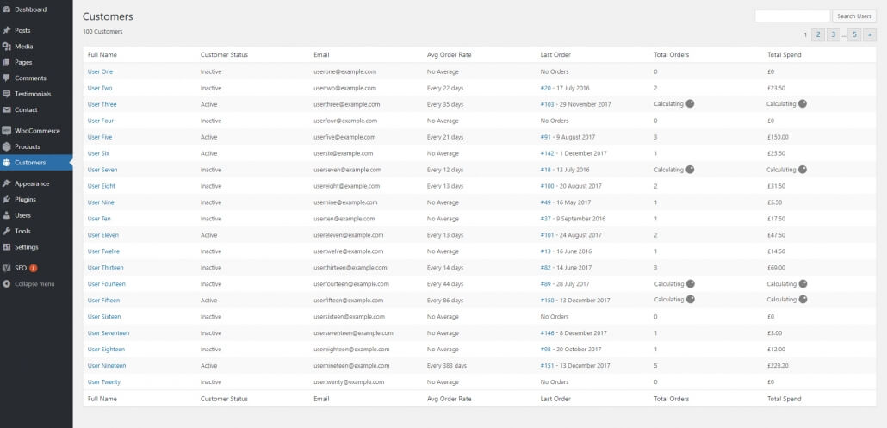Click the user search input field

click(792, 16)
